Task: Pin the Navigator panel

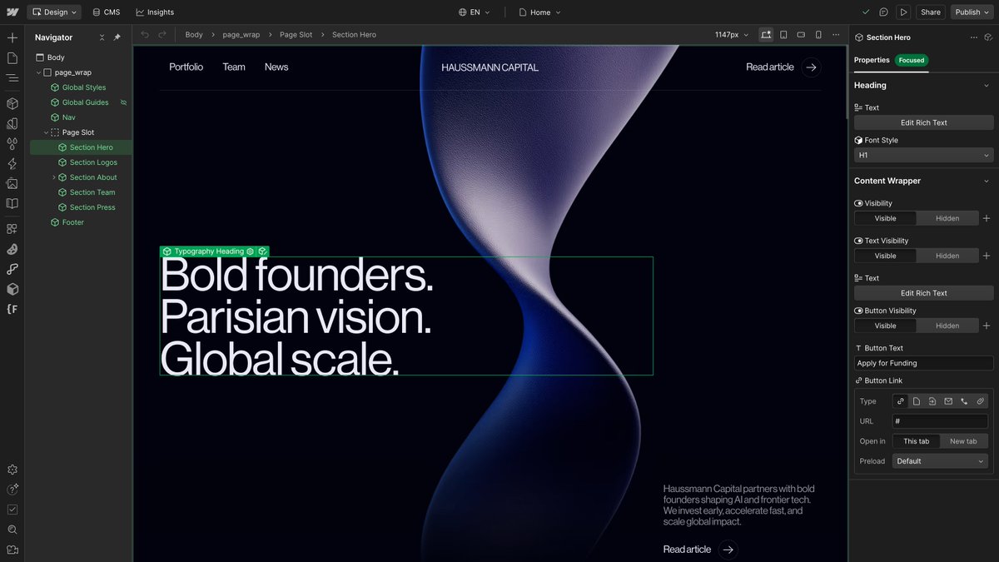Action: click(x=117, y=37)
